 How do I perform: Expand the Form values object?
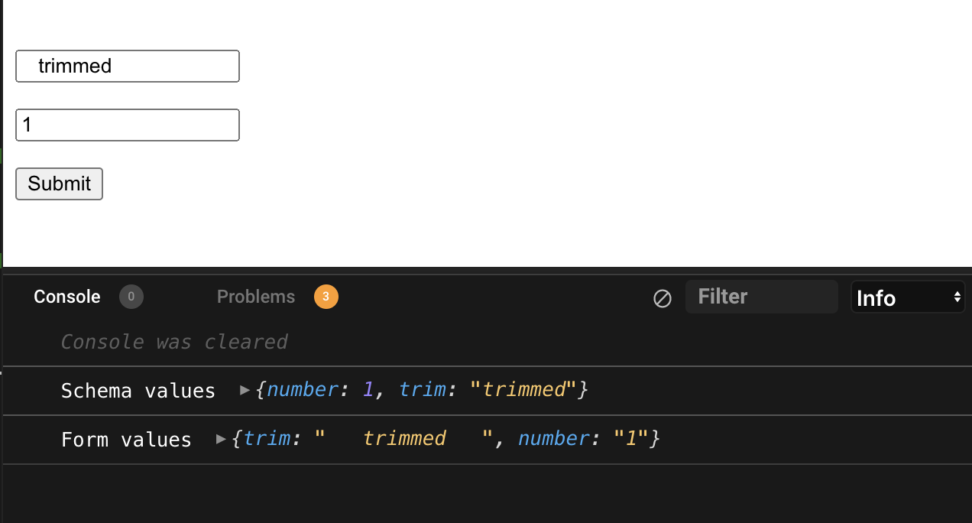(221, 439)
